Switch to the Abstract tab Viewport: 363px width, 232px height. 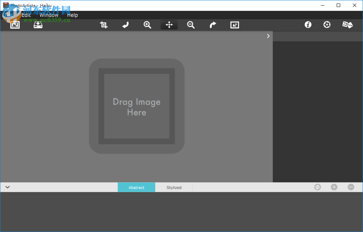137,188
